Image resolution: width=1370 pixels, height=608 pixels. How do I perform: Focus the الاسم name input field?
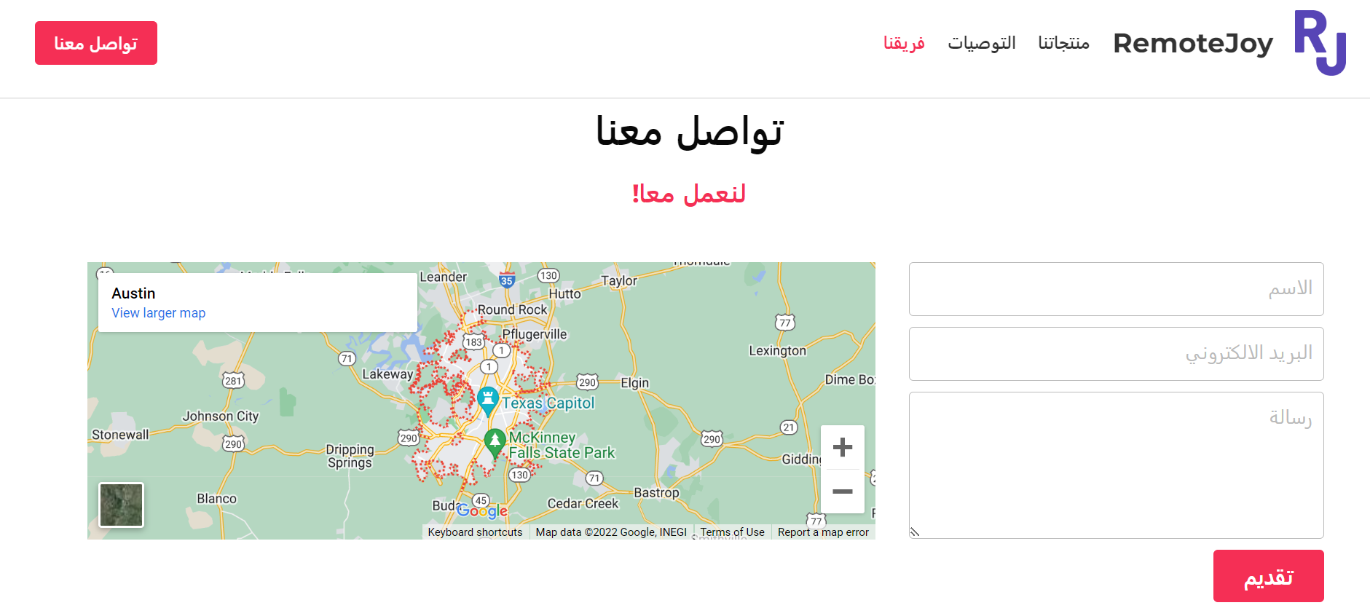[x=1116, y=289]
